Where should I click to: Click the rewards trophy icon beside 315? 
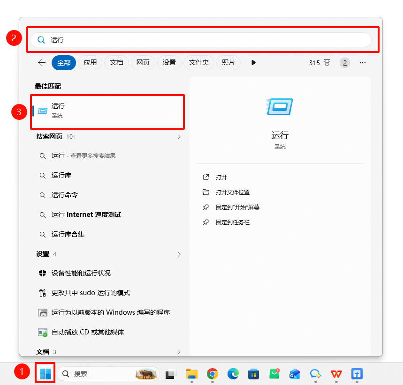point(327,63)
